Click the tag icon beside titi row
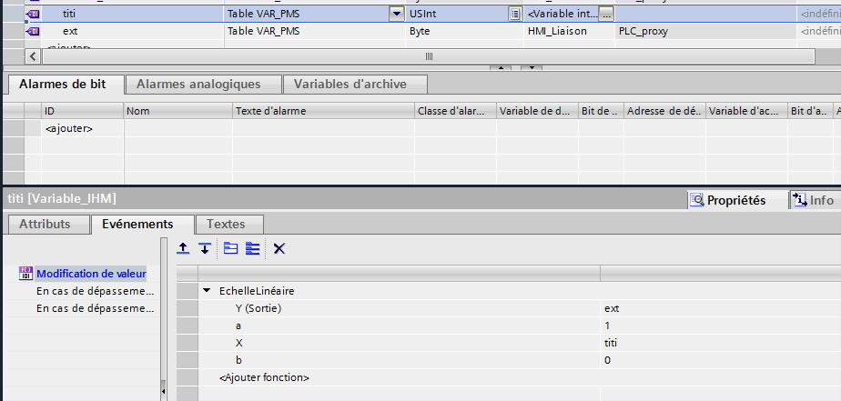The image size is (841, 401). pyautogui.click(x=34, y=14)
